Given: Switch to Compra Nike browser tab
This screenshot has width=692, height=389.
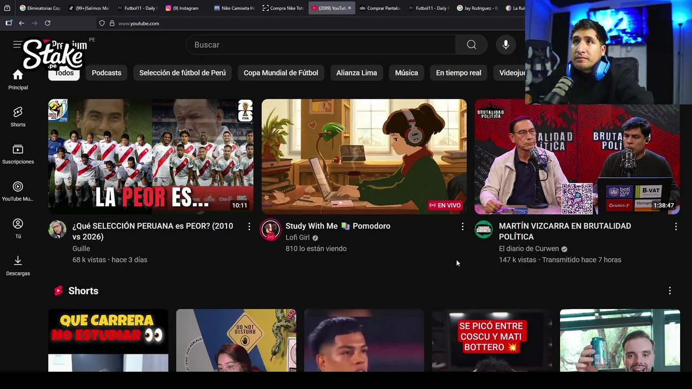Looking at the screenshot, I should (x=283, y=8).
